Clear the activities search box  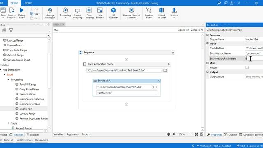point(48,36)
